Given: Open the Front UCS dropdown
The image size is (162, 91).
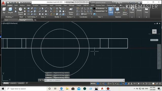Looking at the screenshot, I should [87, 14].
